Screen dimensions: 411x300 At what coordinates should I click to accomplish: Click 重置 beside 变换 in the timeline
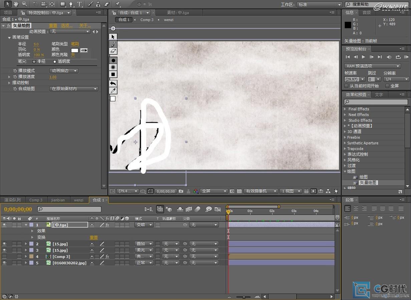point(94,238)
